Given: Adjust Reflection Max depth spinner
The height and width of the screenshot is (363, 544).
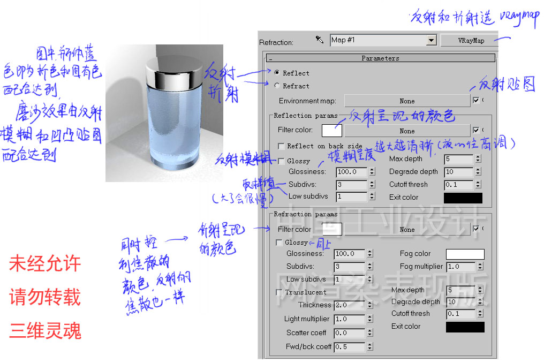Looking at the screenshot, I should tap(478, 159).
